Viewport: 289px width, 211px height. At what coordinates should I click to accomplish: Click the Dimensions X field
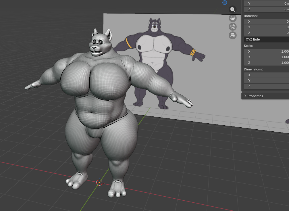click(266, 75)
